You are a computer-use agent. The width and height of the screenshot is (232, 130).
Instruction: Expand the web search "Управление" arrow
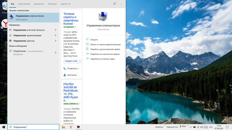(56, 53)
